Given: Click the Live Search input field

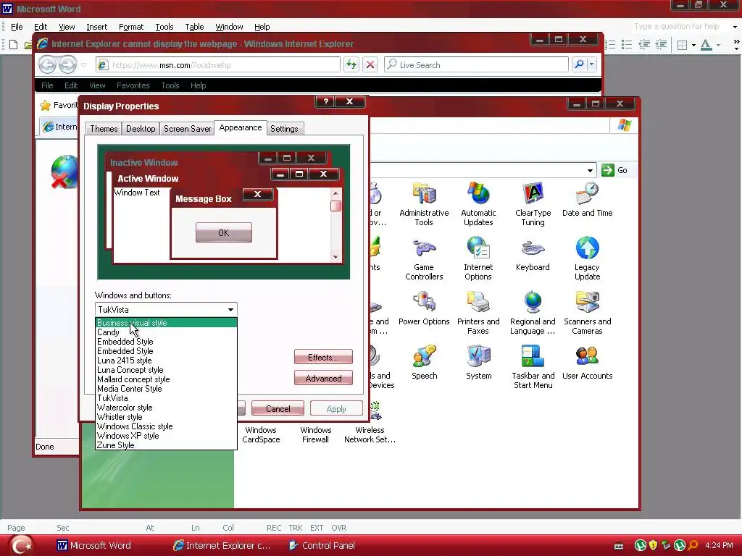Looking at the screenshot, I should (x=476, y=64).
